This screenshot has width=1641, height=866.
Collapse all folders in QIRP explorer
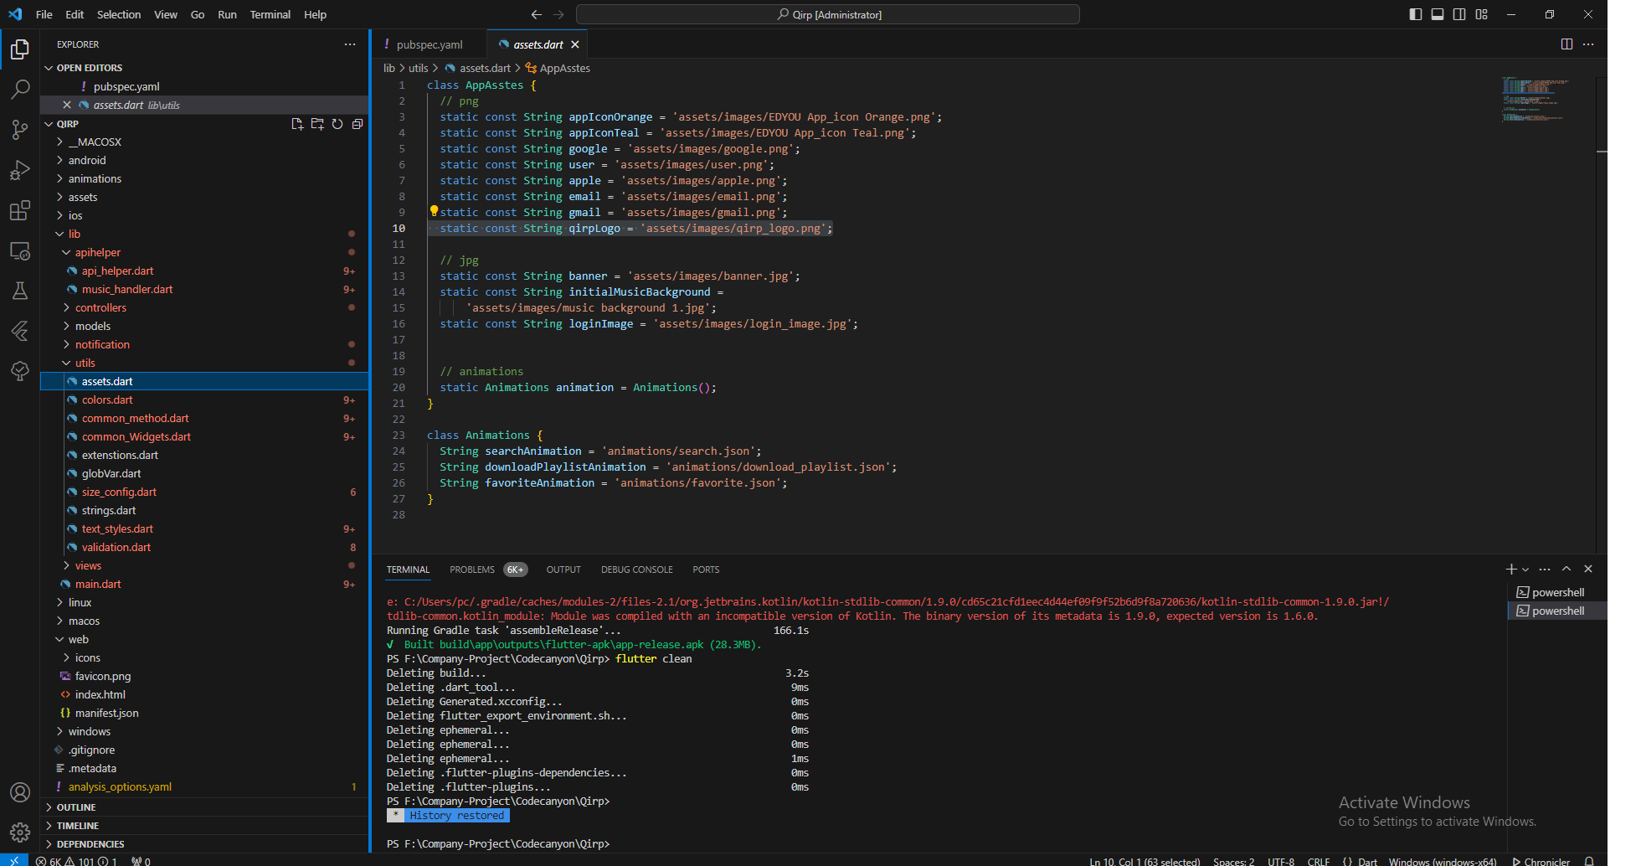tap(358, 124)
